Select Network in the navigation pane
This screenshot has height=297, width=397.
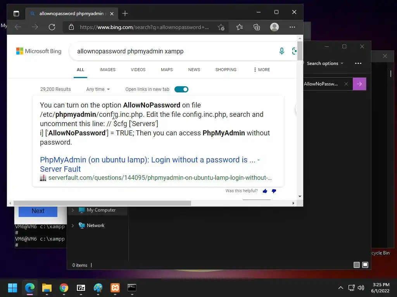[95, 225]
